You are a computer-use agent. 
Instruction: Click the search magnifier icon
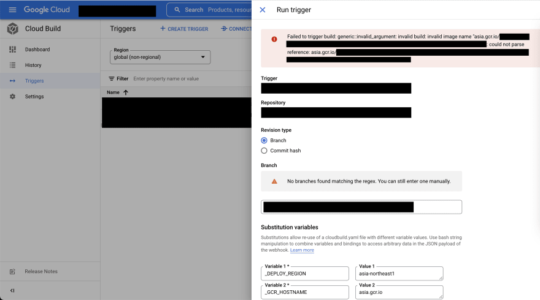point(177,10)
